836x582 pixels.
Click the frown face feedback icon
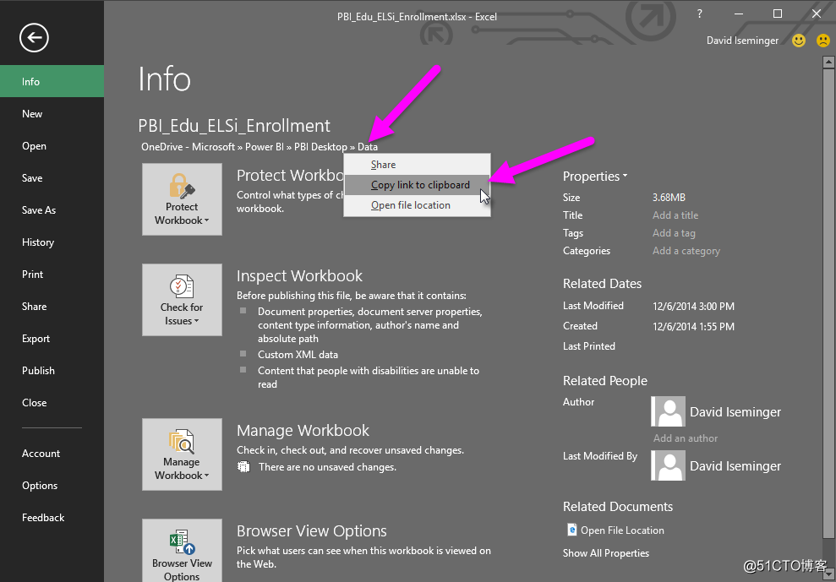coord(823,41)
